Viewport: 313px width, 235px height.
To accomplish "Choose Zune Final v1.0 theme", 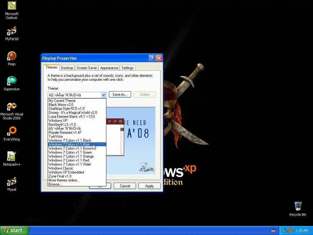I will (77, 176).
